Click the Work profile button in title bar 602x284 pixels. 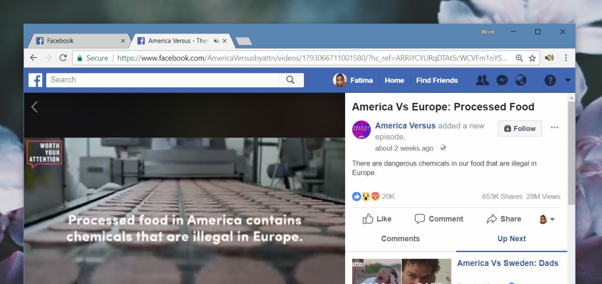click(x=488, y=32)
